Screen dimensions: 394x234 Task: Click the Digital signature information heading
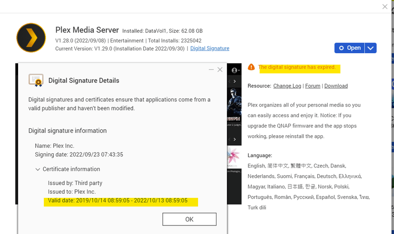point(67,131)
